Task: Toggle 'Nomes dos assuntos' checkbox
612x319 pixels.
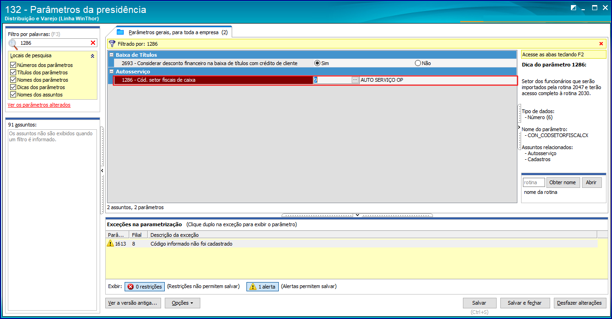Action: coord(13,95)
